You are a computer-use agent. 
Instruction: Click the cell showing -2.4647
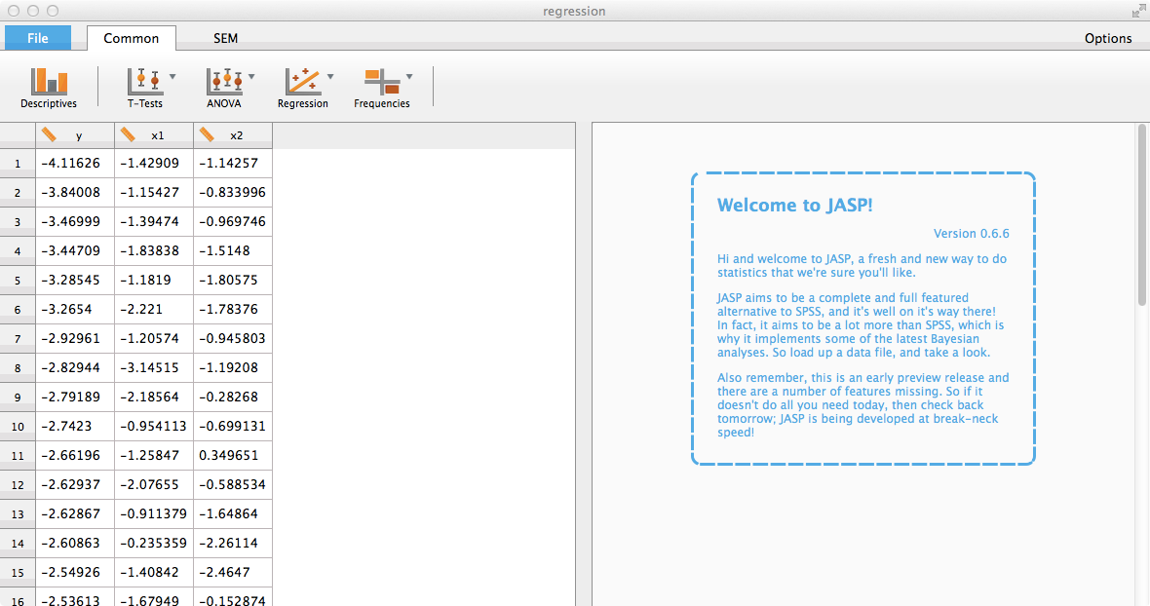pyautogui.click(x=233, y=573)
